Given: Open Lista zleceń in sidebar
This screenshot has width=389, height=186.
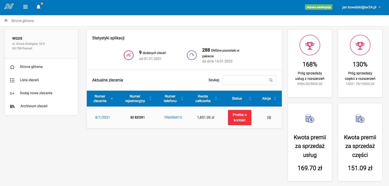Looking at the screenshot, I should coord(29,80).
